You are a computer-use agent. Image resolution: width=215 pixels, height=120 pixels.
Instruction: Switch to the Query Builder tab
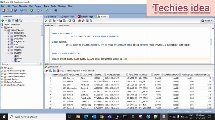(x=63, y=26)
